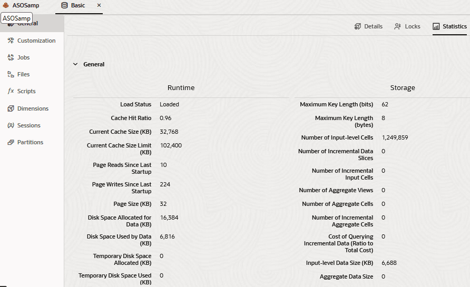Screen dimensions: 470x287
Task: Open the Details tab
Action: [368, 26]
